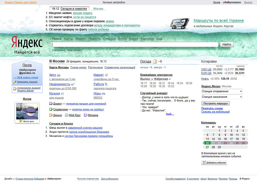
Task: Click the gamepad icon next to Игры
Action: tap(104, 94)
